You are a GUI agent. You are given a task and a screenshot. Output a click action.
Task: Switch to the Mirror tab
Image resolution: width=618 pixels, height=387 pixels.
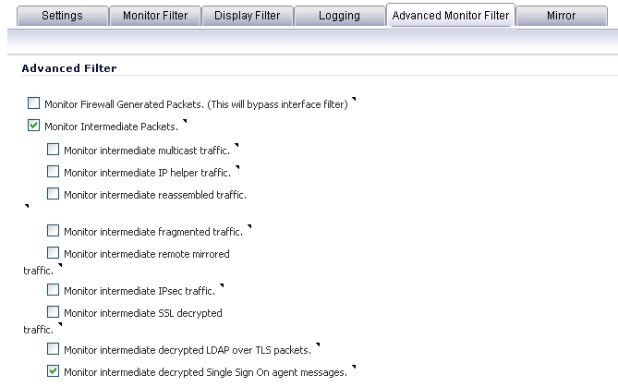(561, 16)
